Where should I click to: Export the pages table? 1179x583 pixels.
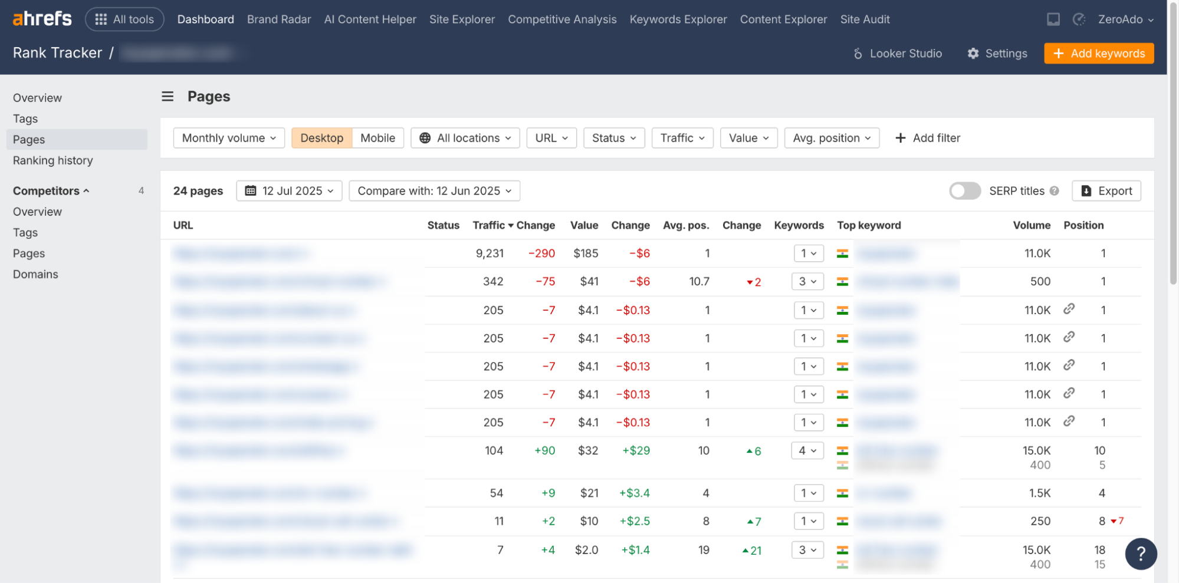pyautogui.click(x=1106, y=191)
